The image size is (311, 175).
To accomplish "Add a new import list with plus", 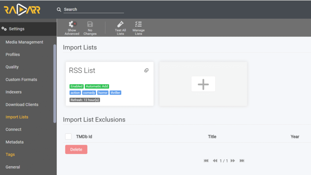I will pos(203,84).
